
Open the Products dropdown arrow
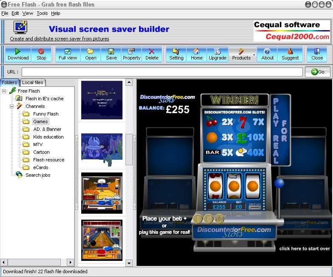pyautogui.click(x=254, y=55)
